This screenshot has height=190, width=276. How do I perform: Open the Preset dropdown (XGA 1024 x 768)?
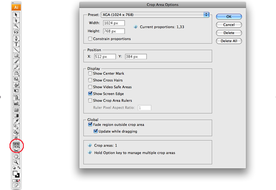(155, 15)
